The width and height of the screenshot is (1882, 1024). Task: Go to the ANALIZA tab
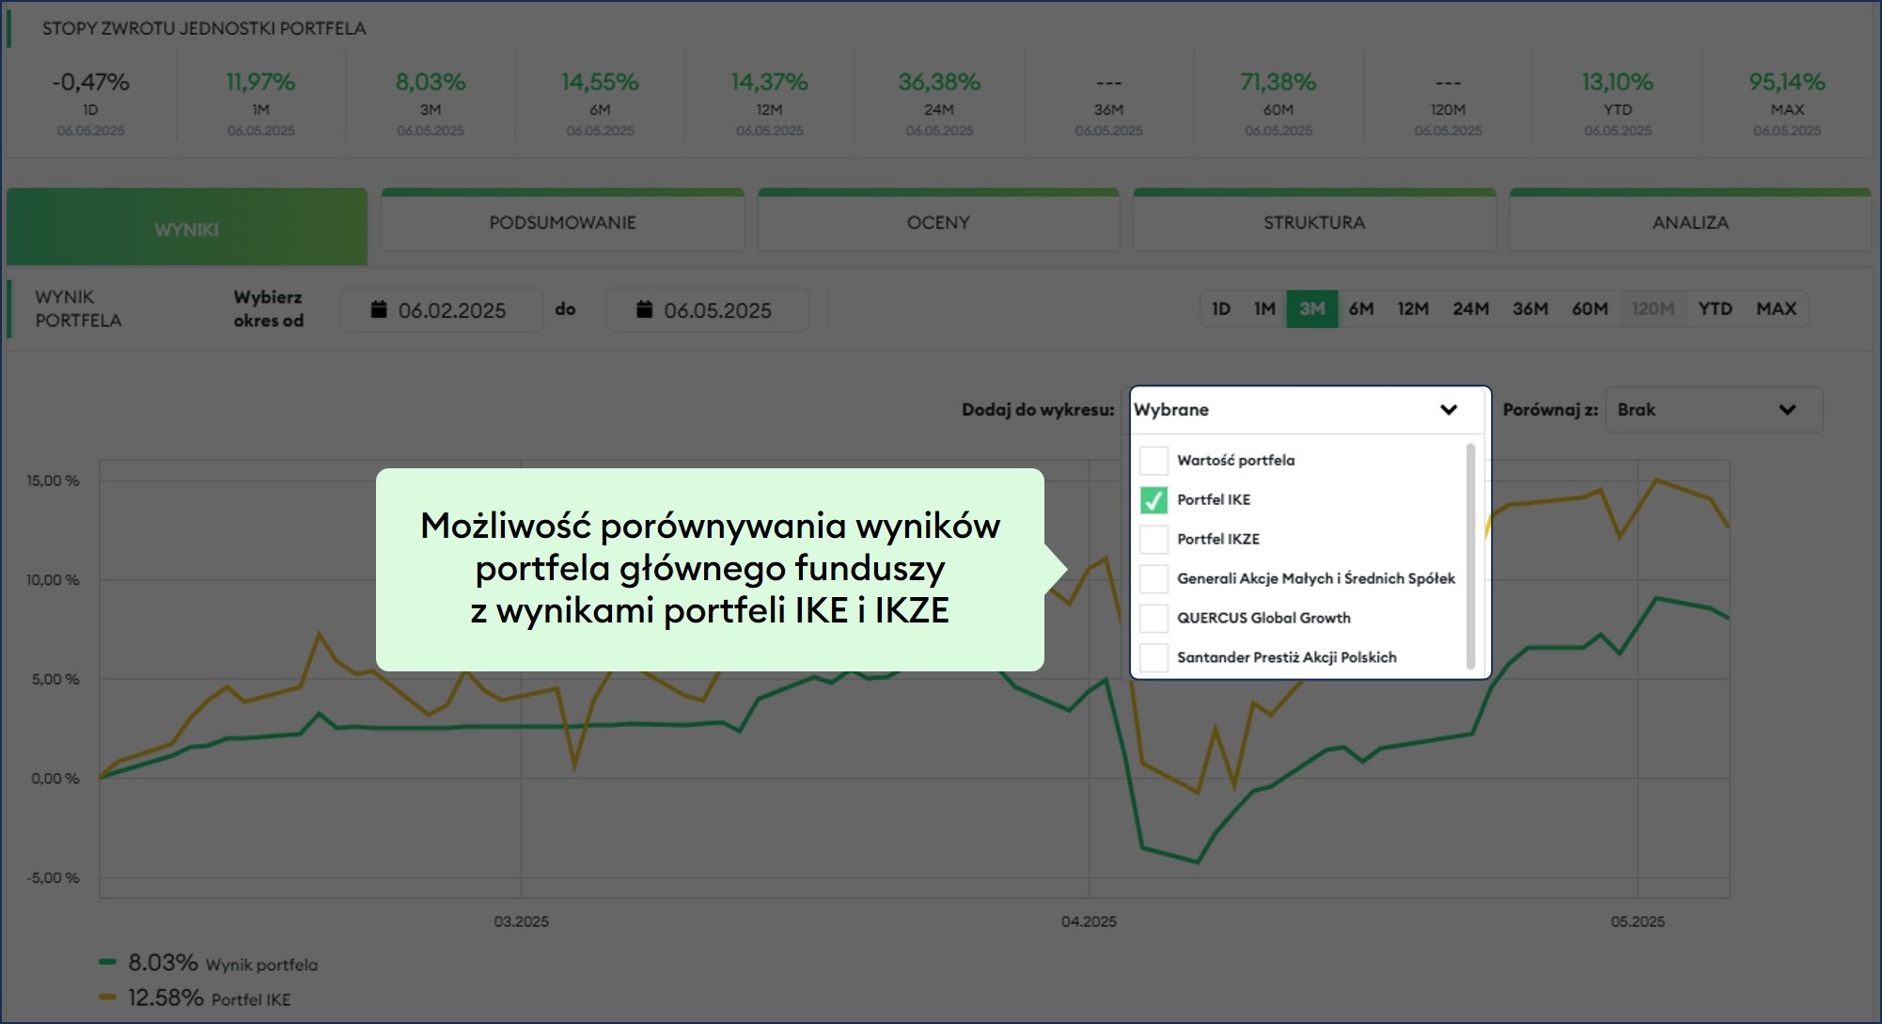(x=1689, y=223)
